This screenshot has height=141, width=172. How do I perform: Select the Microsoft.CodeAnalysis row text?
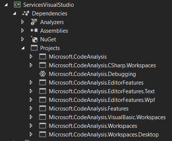[78, 57]
